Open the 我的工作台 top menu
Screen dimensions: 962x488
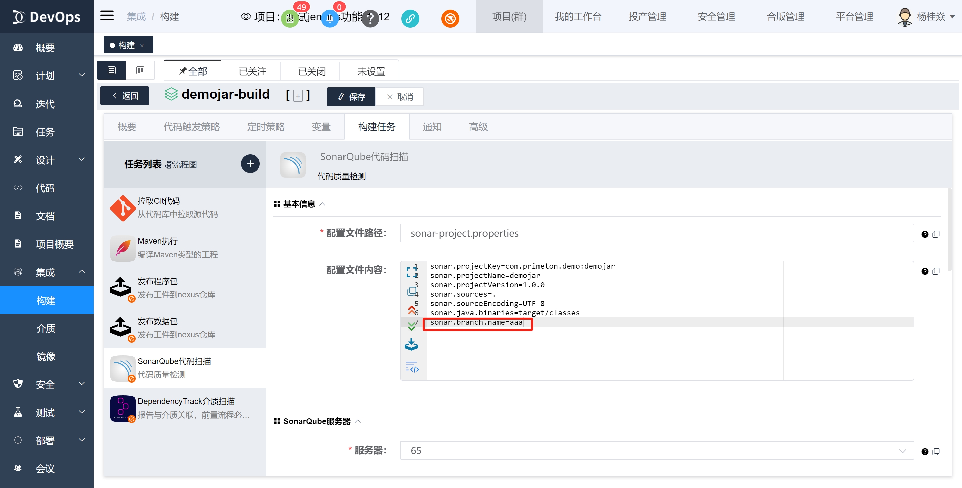coord(577,16)
